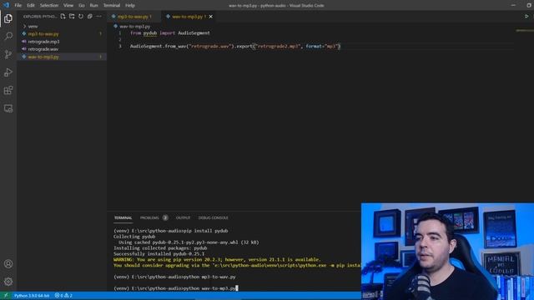Click New File icon in Explorer header
Screen dimensions: 534x300
tap(63, 17)
